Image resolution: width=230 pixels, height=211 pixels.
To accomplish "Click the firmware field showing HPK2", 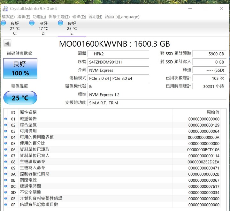I will pyautogui.click(x=118, y=54).
